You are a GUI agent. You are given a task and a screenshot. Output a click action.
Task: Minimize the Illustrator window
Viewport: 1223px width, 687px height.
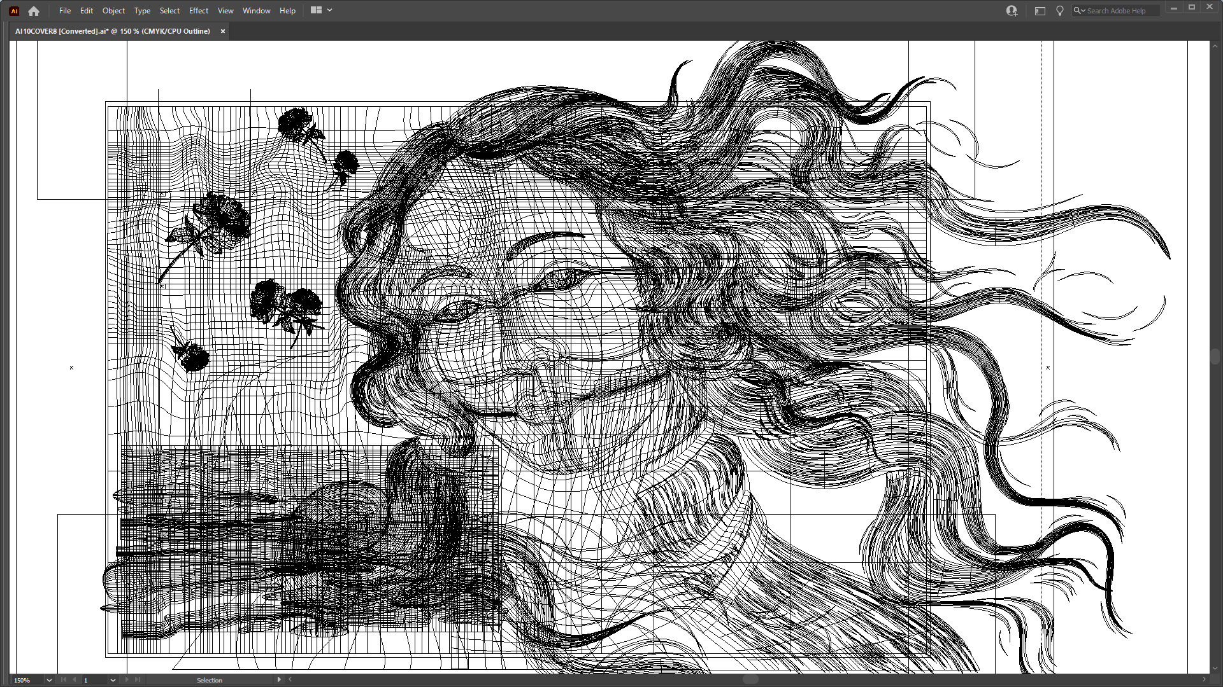[x=1173, y=8]
